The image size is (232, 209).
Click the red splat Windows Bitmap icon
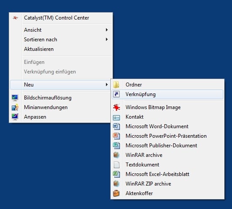pyautogui.click(x=116, y=107)
